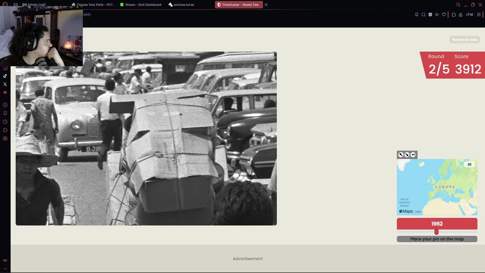Shrink the map with up-left arrow
Screen dimensions: 485x273
[x=401, y=155]
